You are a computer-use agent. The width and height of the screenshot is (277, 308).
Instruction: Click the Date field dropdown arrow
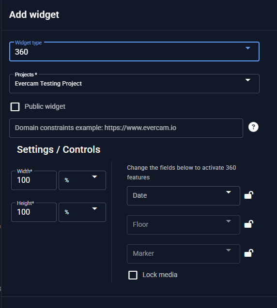coord(229,192)
